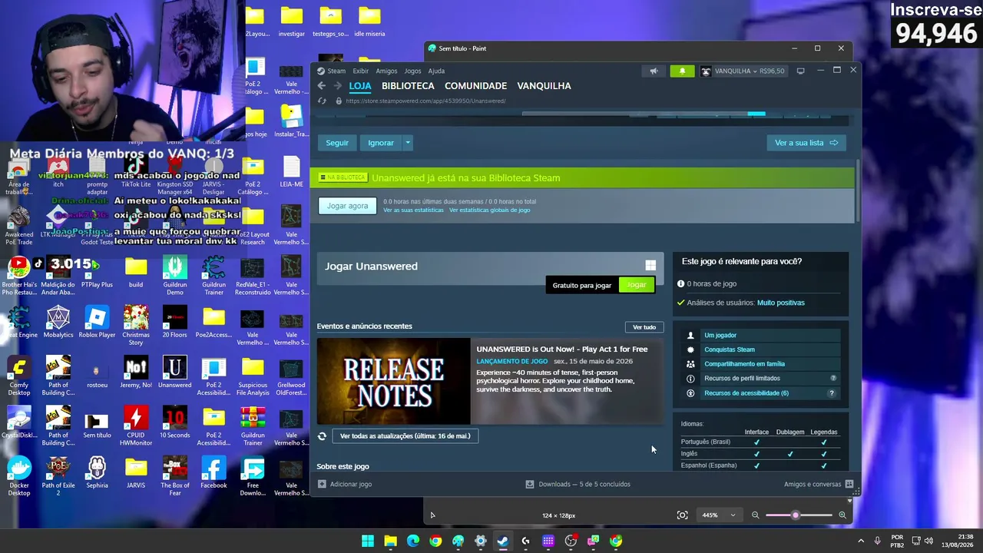Open the Jogos menu

(x=412, y=71)
